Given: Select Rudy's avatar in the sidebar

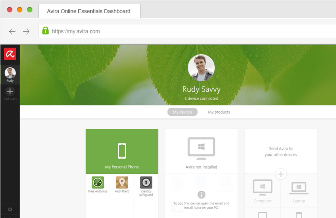Looking at the screenshot, I should tap(10, 73).
